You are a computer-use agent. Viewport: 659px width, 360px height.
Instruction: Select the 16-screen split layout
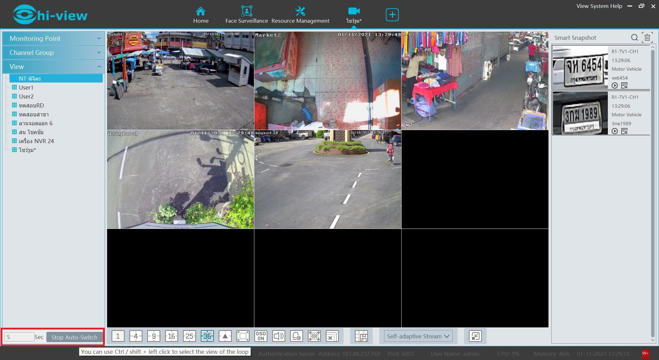tap(171, 336)
